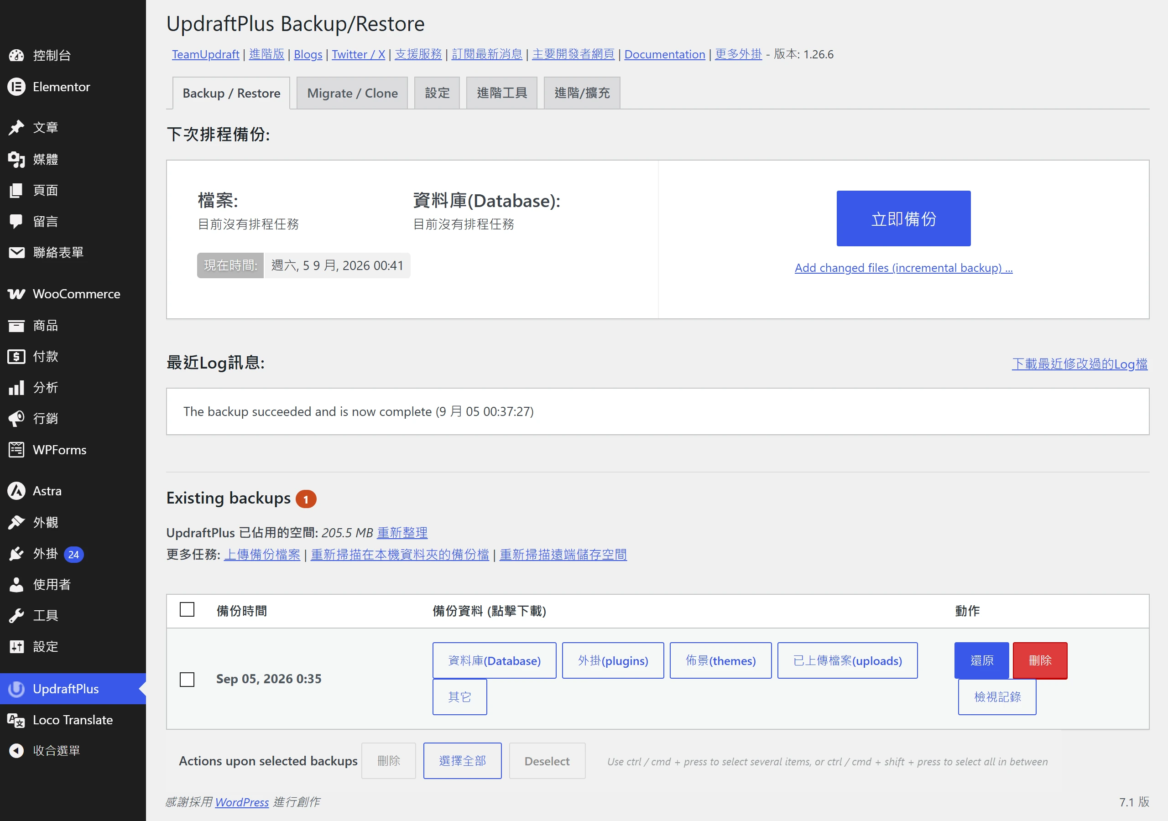Click 下載最近修改過的Log檔 link
This screenshot has height=821, width=1168.
(x=1079, y=364)
